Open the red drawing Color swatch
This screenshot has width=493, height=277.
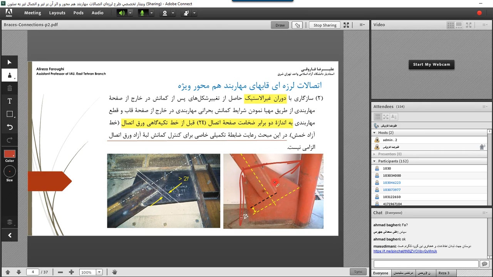tap(10, 154)
